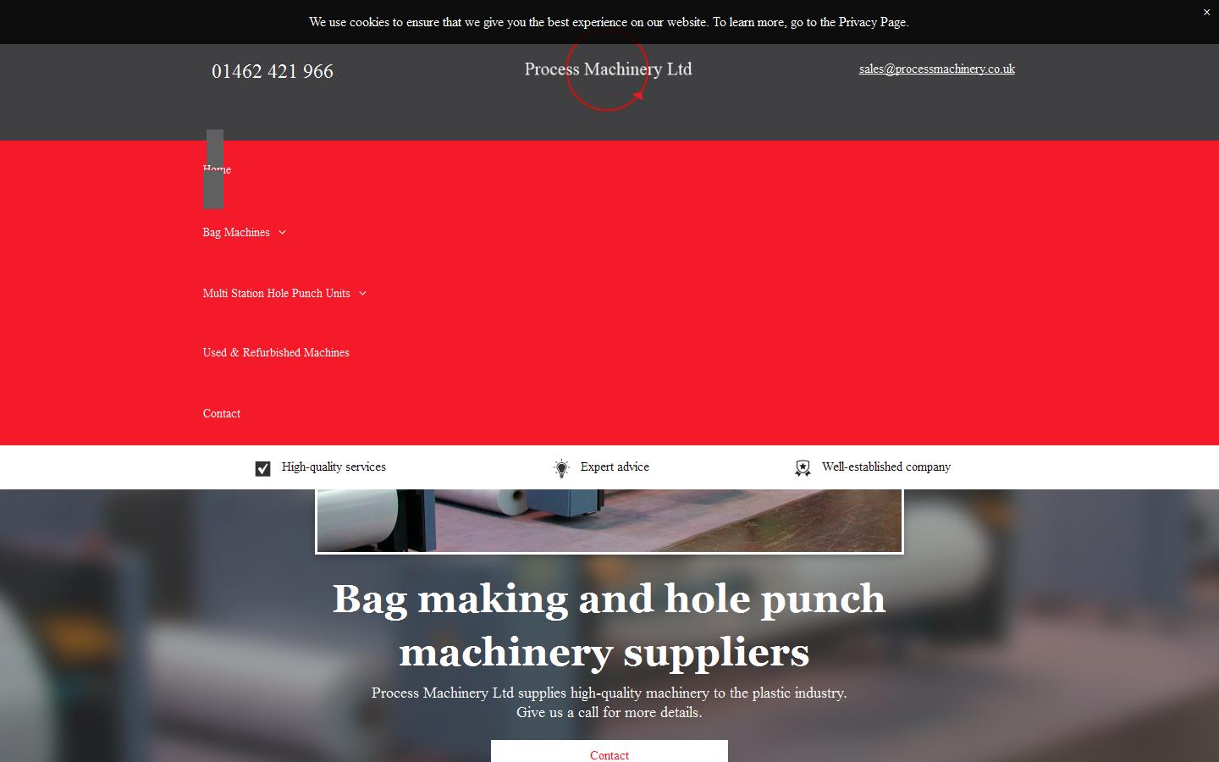Select Contact in the navigation menu
1219x762 pixels.
[x=221, y=414]
